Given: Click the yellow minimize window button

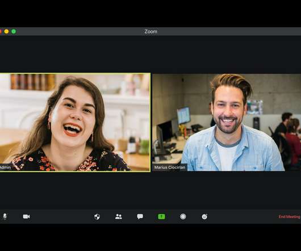Looking at the screenshot, I should [6, 31].
